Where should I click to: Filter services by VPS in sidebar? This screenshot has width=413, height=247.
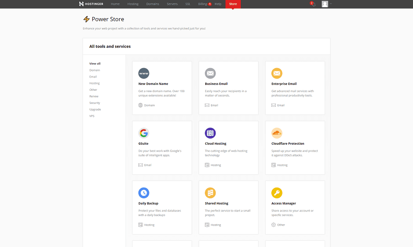tap(92, 116)
